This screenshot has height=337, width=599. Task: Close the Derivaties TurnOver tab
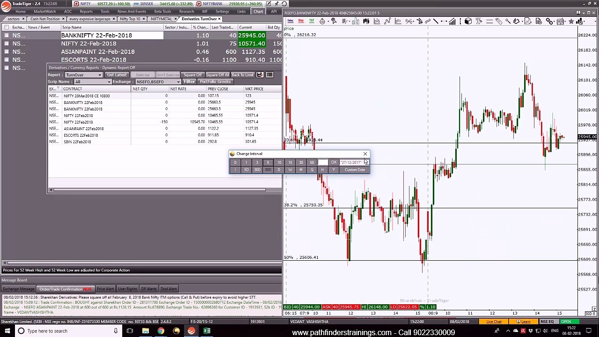pos(219,19)
